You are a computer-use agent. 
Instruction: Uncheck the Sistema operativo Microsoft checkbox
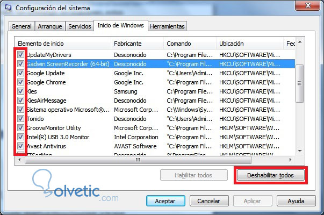tap(20, 109)
